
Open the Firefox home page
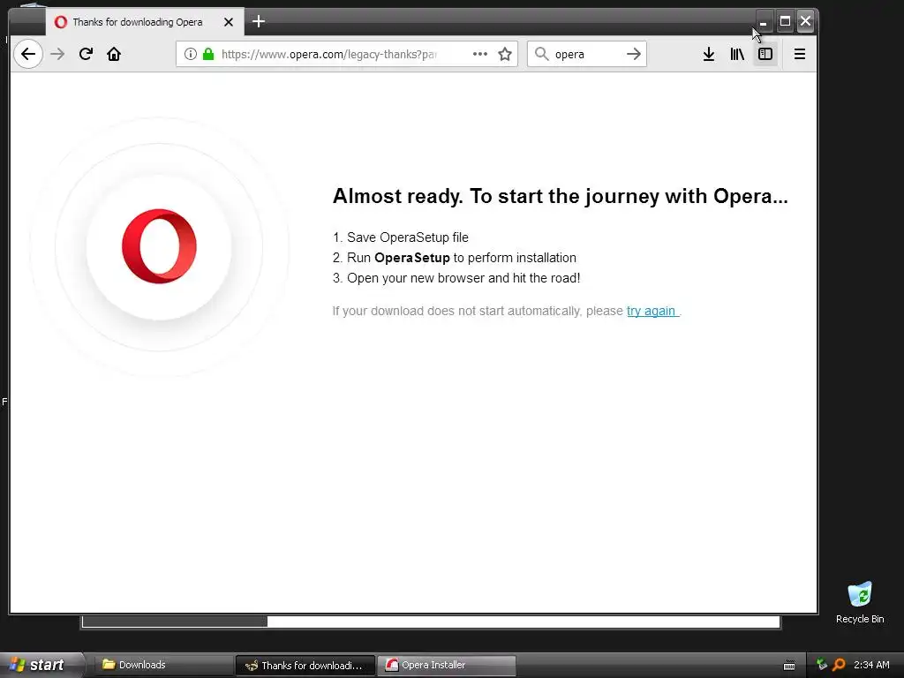click(114, 54)
